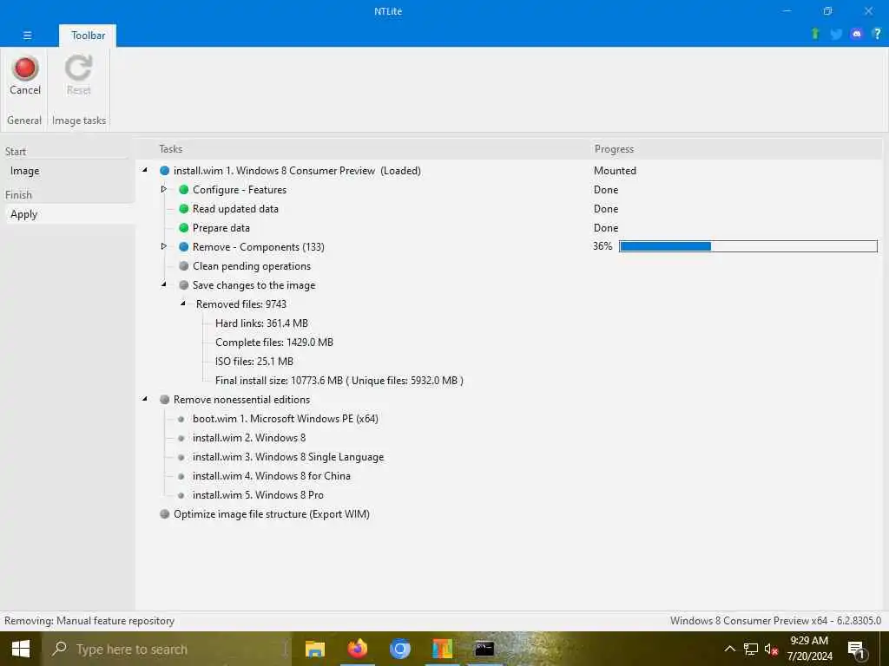The image size is (889, 666).
Task: Collapse Remove nonessential editions node
Action: 145,399
